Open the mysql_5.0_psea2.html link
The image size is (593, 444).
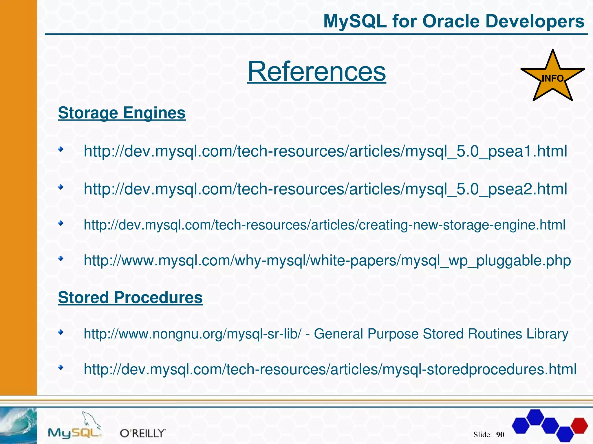pos(325,189)
